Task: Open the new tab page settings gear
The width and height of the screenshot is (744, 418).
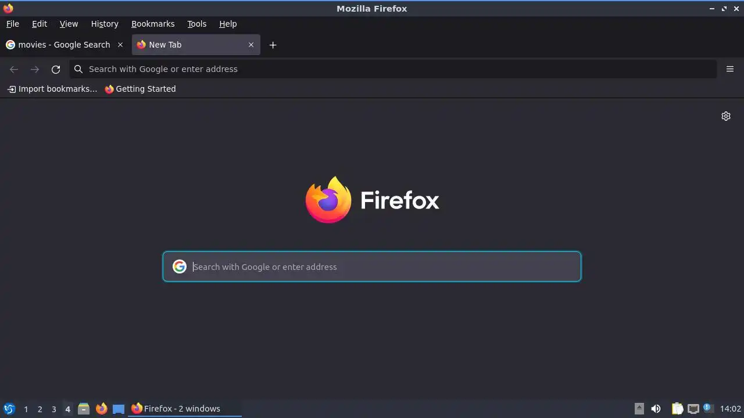Action: coord(726,116)
